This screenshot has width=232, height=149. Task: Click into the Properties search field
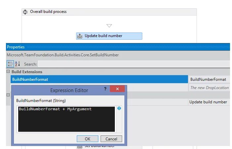pos(134,64)
